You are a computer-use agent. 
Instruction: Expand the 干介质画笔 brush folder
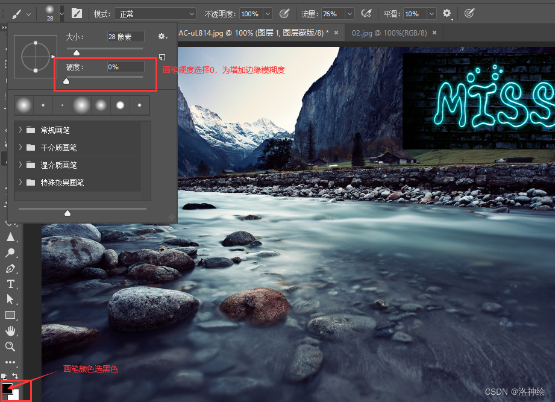click(x=20, y=147)
